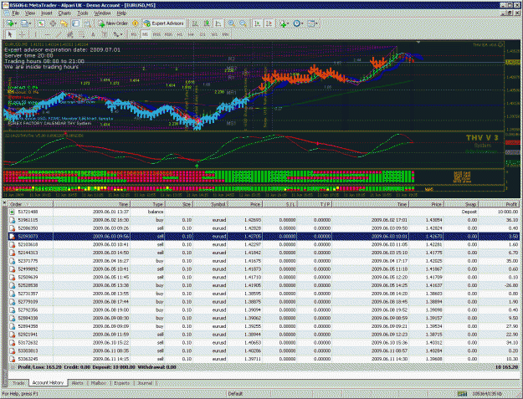Toggle chart Auto Scroll
This screenshot has height=399, width=523.
[x=257, y=23]
